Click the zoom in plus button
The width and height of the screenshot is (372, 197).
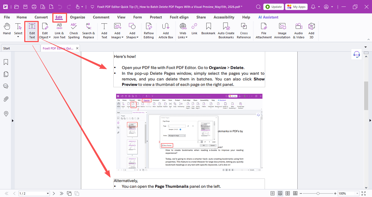point(335,193)
